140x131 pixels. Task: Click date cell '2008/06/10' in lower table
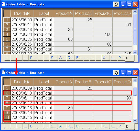(22, 93)
